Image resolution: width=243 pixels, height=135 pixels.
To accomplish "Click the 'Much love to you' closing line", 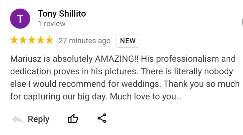I will pyautogui.click(x=146, y=97).
